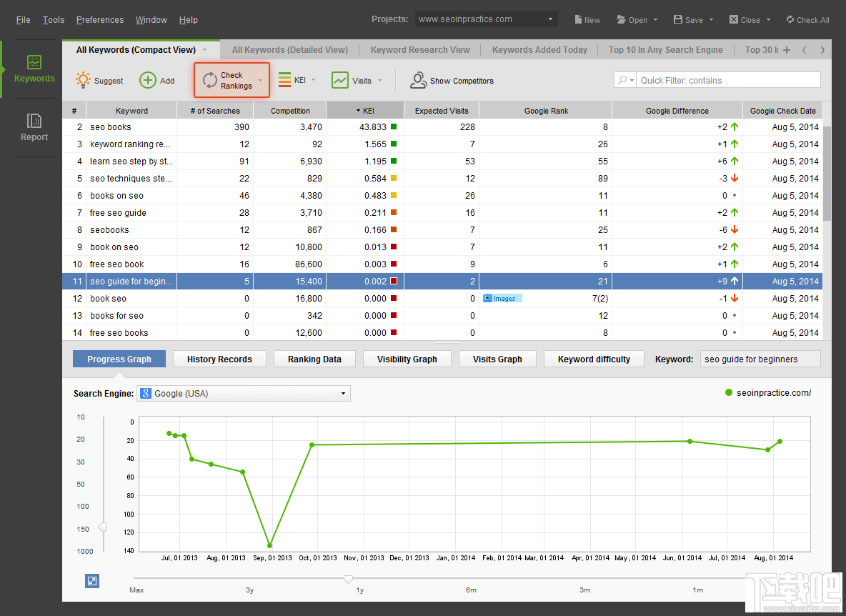Open the Ranking Data panel

314,359
